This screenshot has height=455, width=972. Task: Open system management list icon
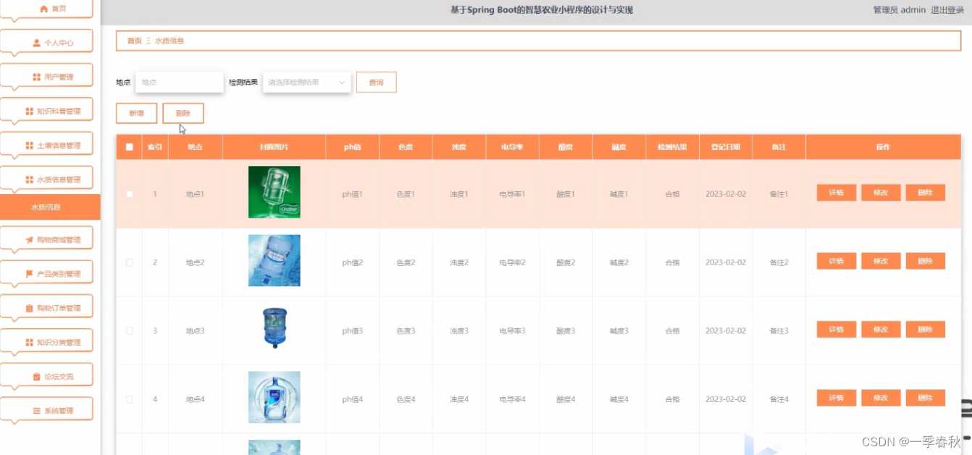click(x=36, y=411)
